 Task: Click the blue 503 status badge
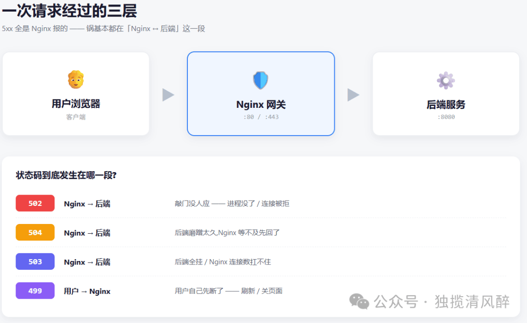[35, 262]
